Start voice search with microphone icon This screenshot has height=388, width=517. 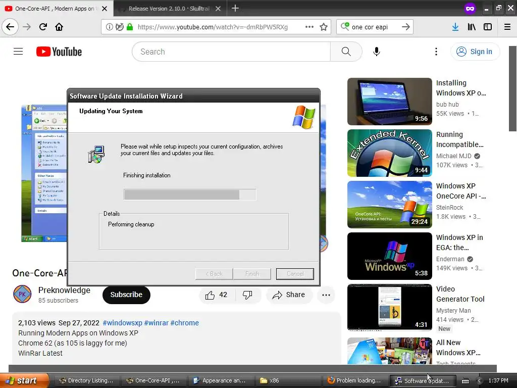(x=377, y=52)
